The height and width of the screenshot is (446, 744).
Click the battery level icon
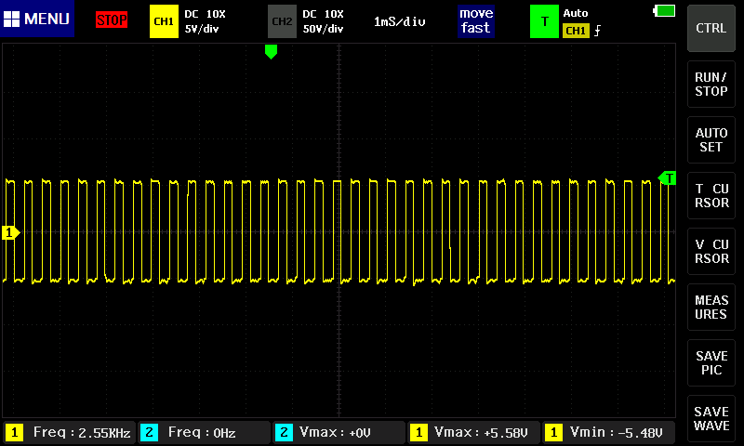[x=665, y=10]
